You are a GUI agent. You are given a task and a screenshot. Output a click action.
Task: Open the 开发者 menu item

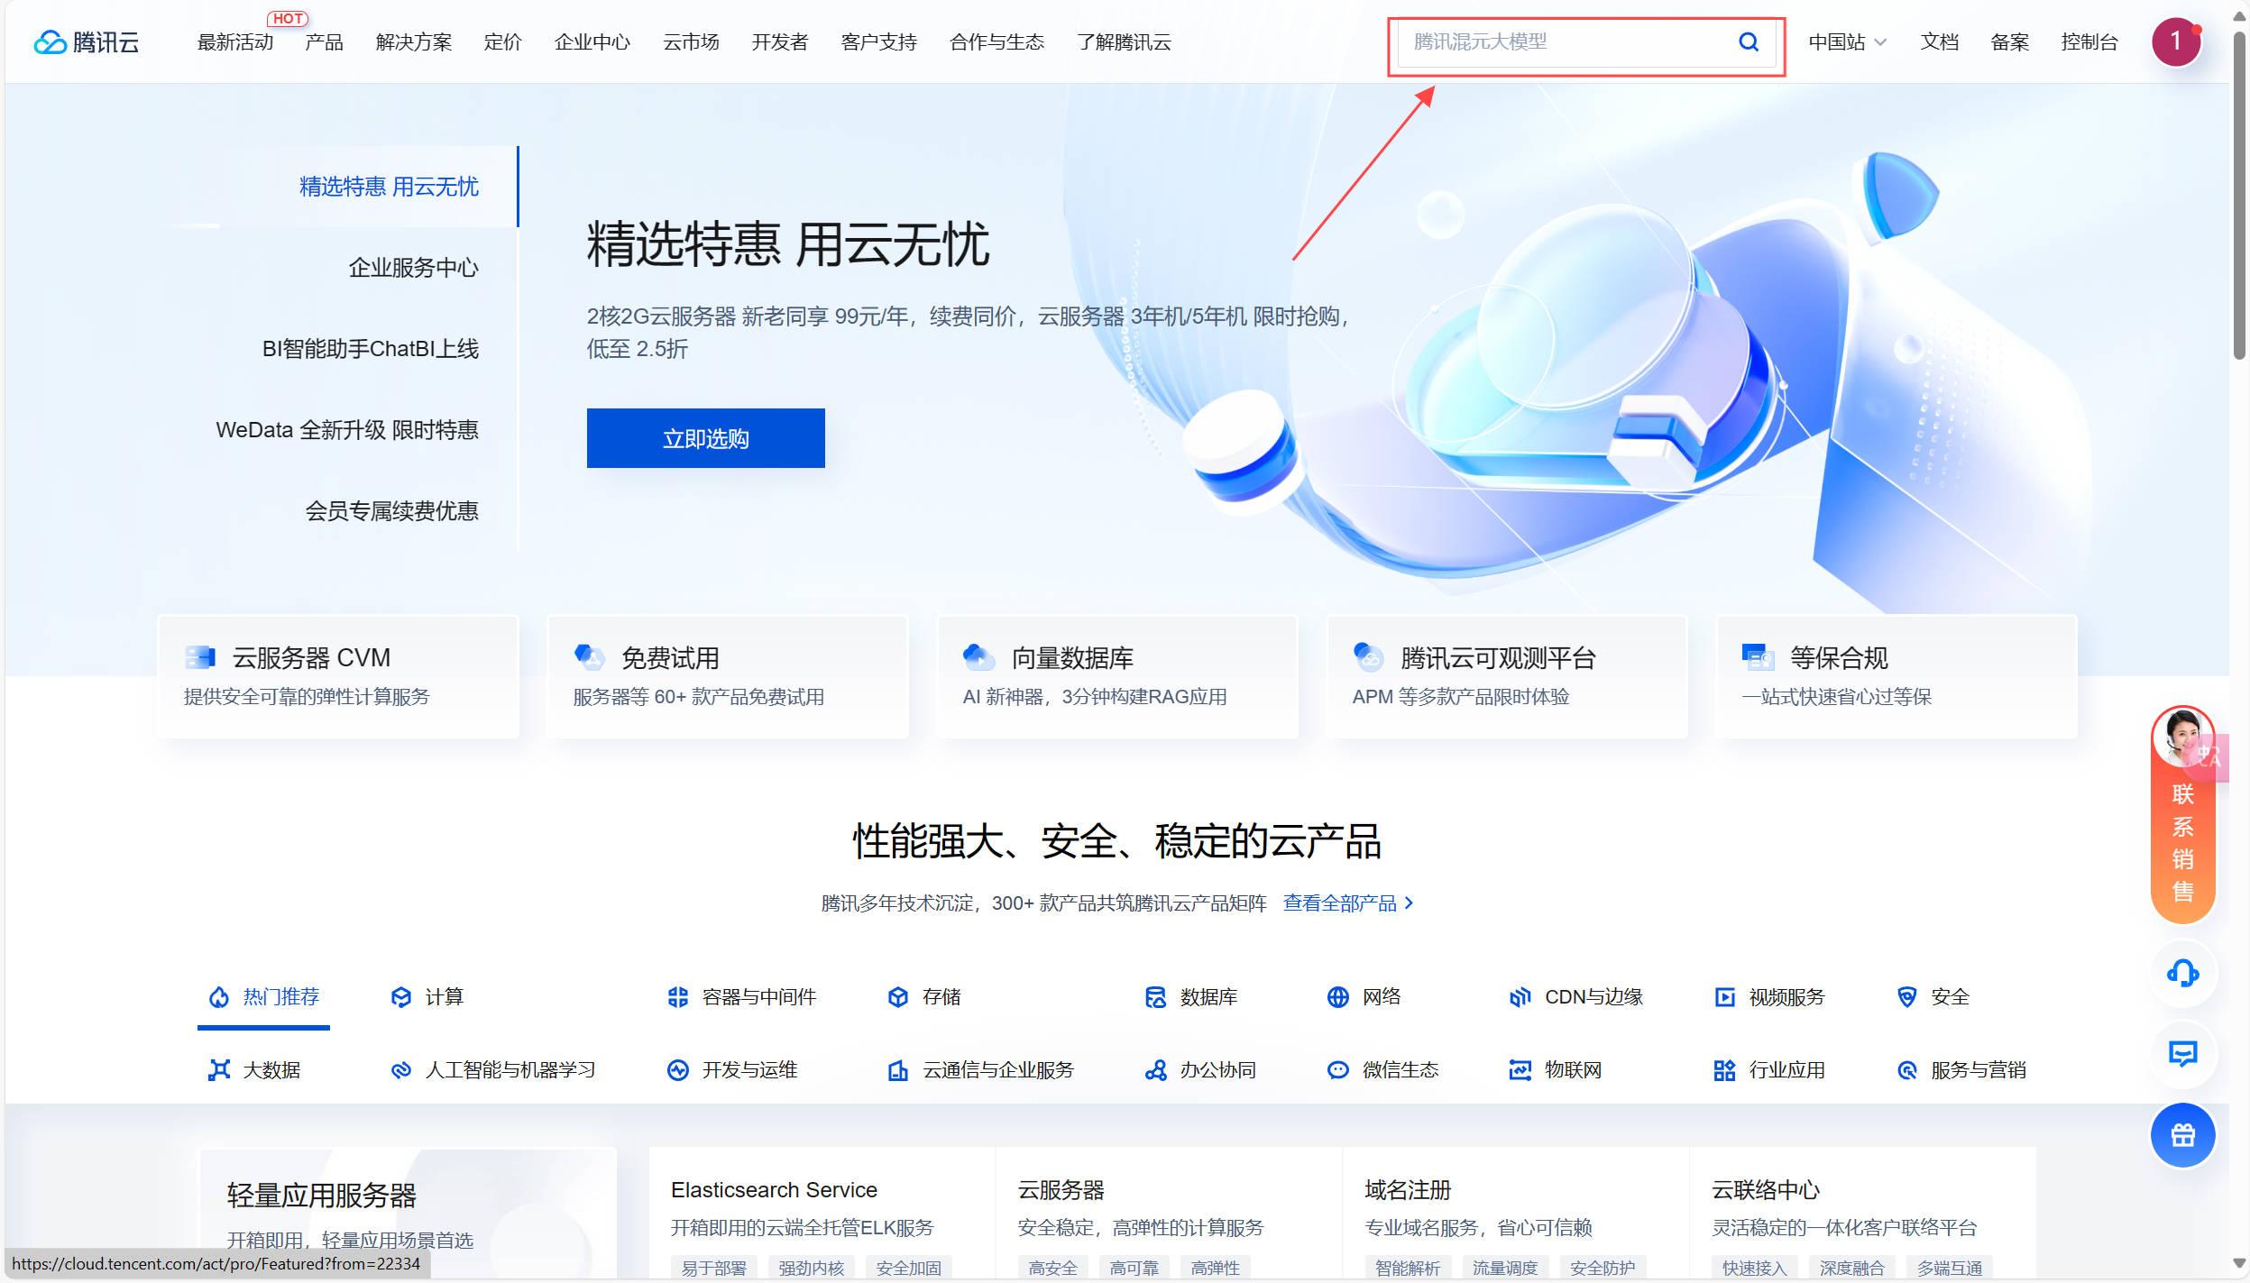(x=780, y=41)
